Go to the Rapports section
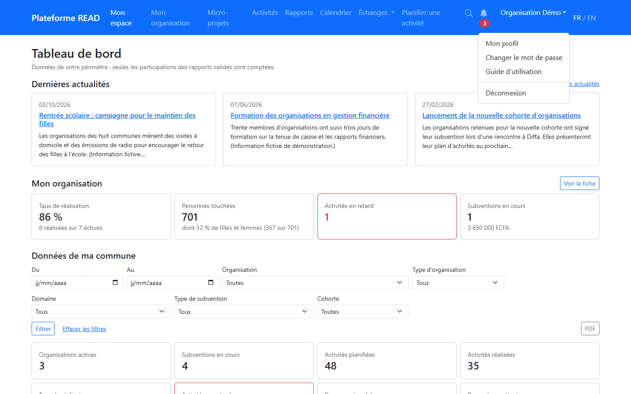The width and height of the screenshot is (631, 394). tap(299, 13)
